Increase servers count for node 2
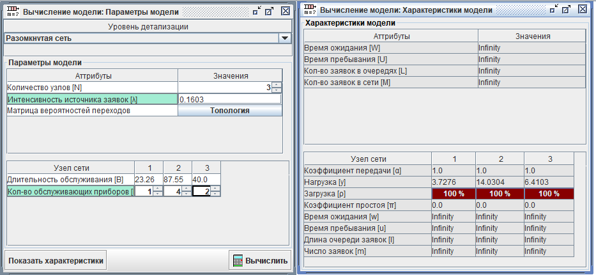This screenshot has height=275, width=596. [x=187, y=189]
